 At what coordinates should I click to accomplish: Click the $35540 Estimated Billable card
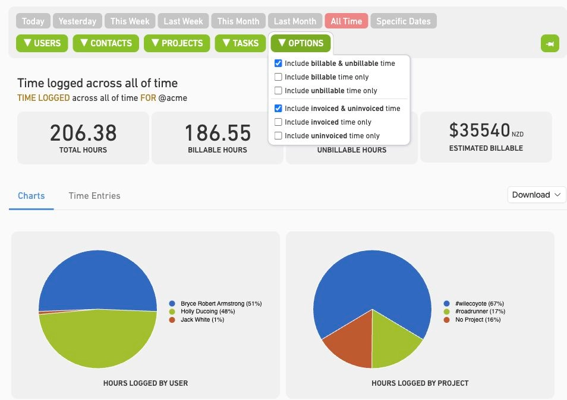pos(486,137)
